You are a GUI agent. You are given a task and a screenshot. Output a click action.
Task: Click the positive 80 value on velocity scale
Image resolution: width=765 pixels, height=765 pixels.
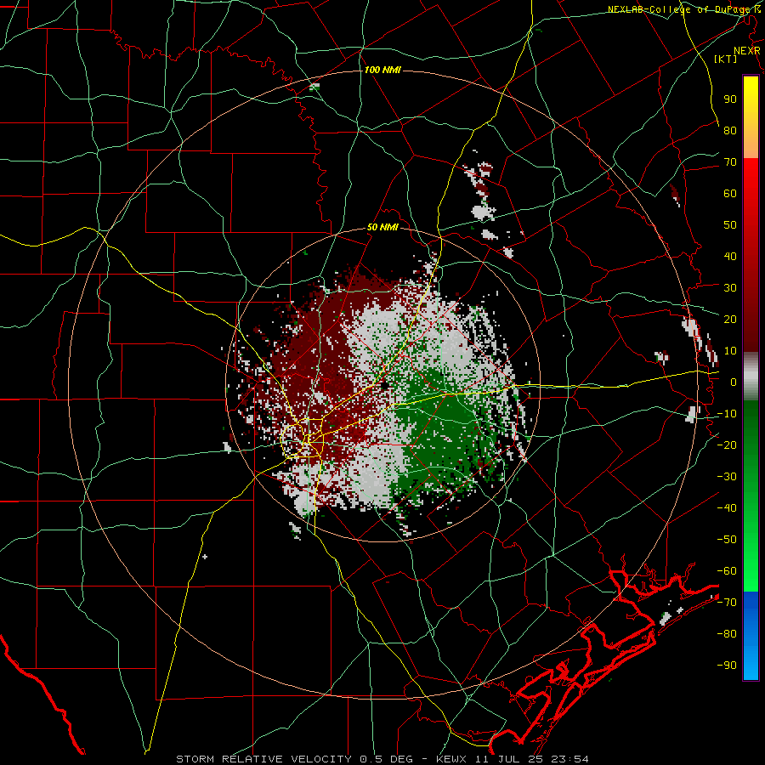730,130
